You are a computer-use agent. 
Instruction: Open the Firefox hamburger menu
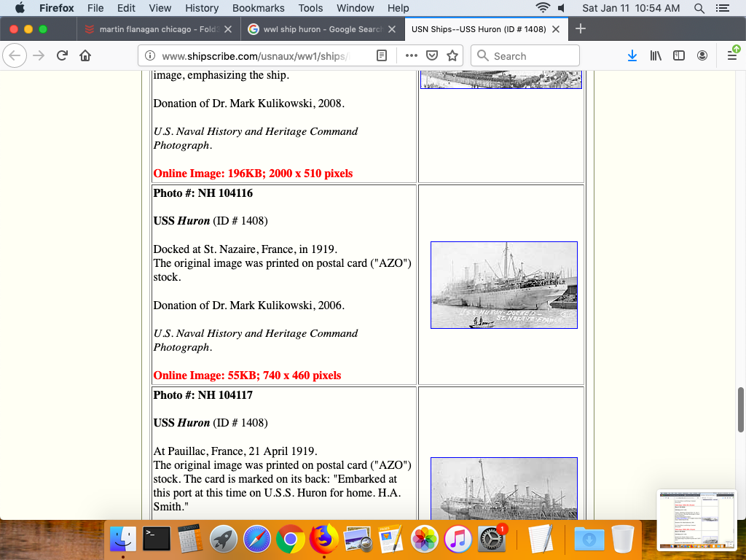[732, 56]
